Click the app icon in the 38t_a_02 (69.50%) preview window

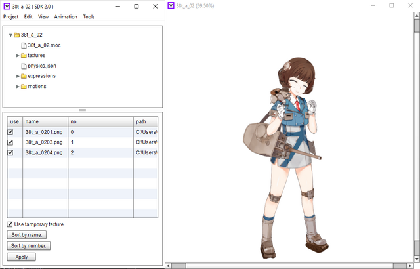[171, 5]
